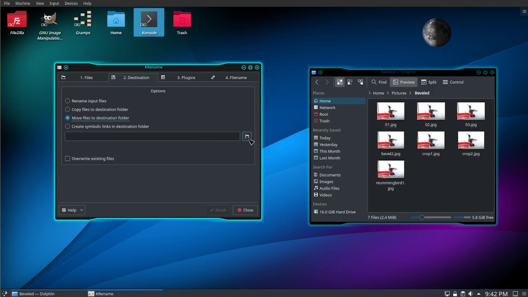
Task: Click Find in Dolphin toolbar
Action: (x=379, y=82)
